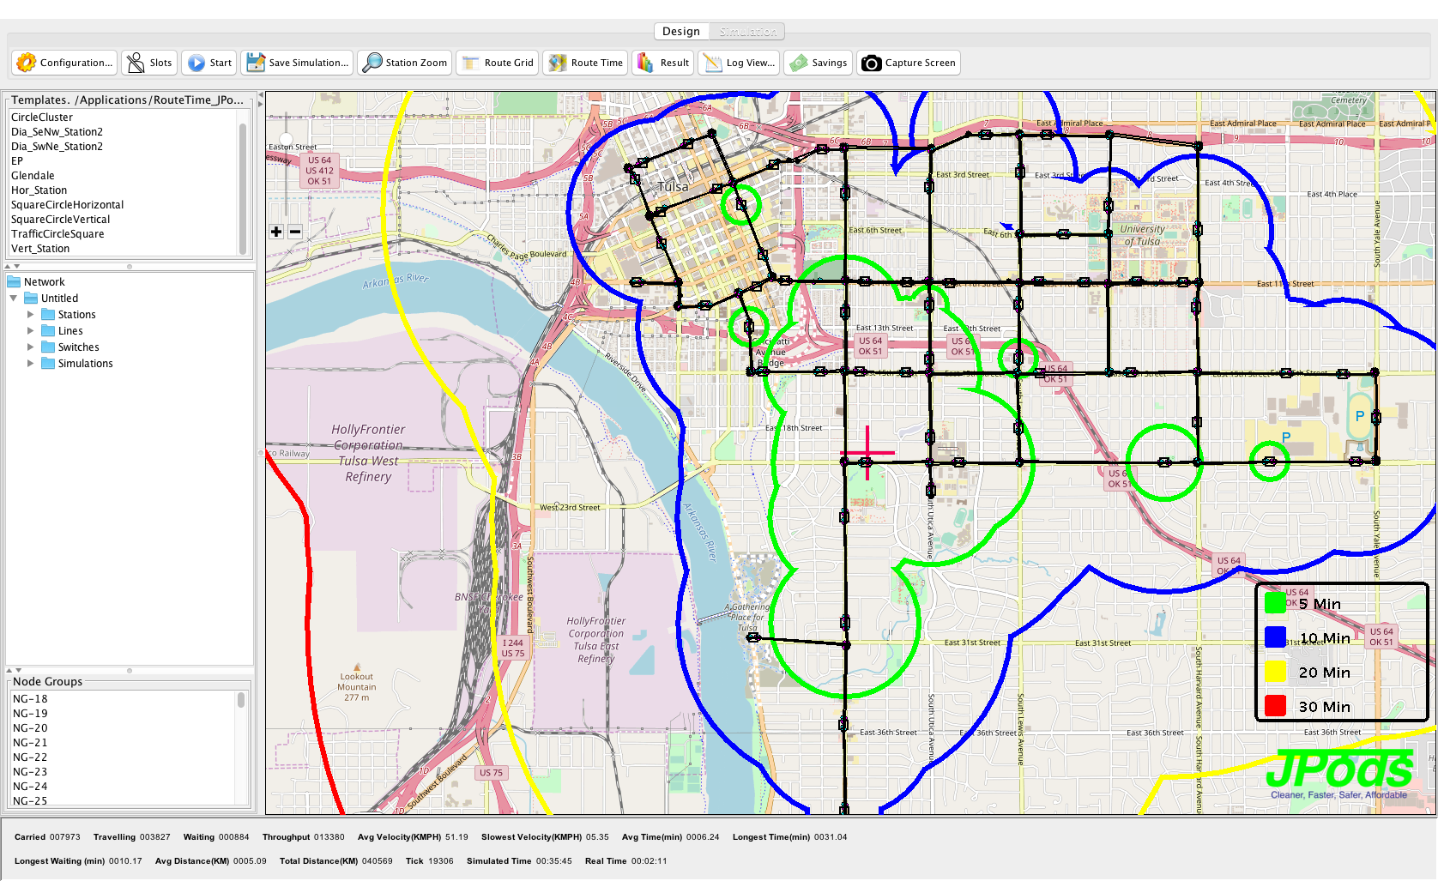Switch to the Design tab
1438x881 pixels.
coord(681,32)
